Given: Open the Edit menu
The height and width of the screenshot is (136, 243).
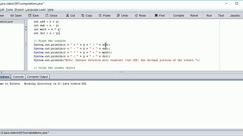Looking at the screenshot, I should pos(2,10).
